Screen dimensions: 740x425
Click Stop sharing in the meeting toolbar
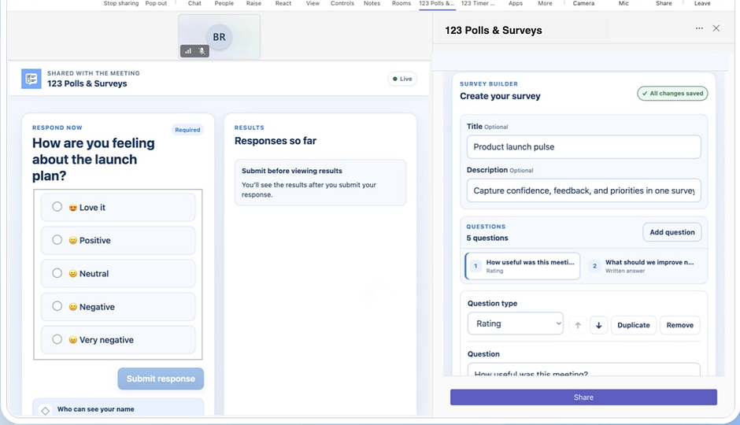(x=121, y=3)
